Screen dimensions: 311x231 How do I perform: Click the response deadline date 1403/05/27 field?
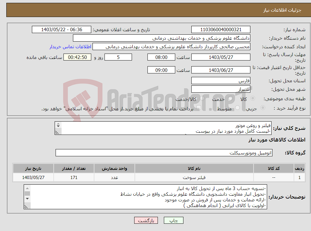pos(221,57)
